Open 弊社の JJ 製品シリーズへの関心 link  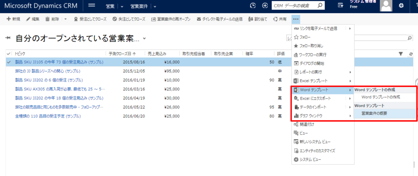pos(48,71)
